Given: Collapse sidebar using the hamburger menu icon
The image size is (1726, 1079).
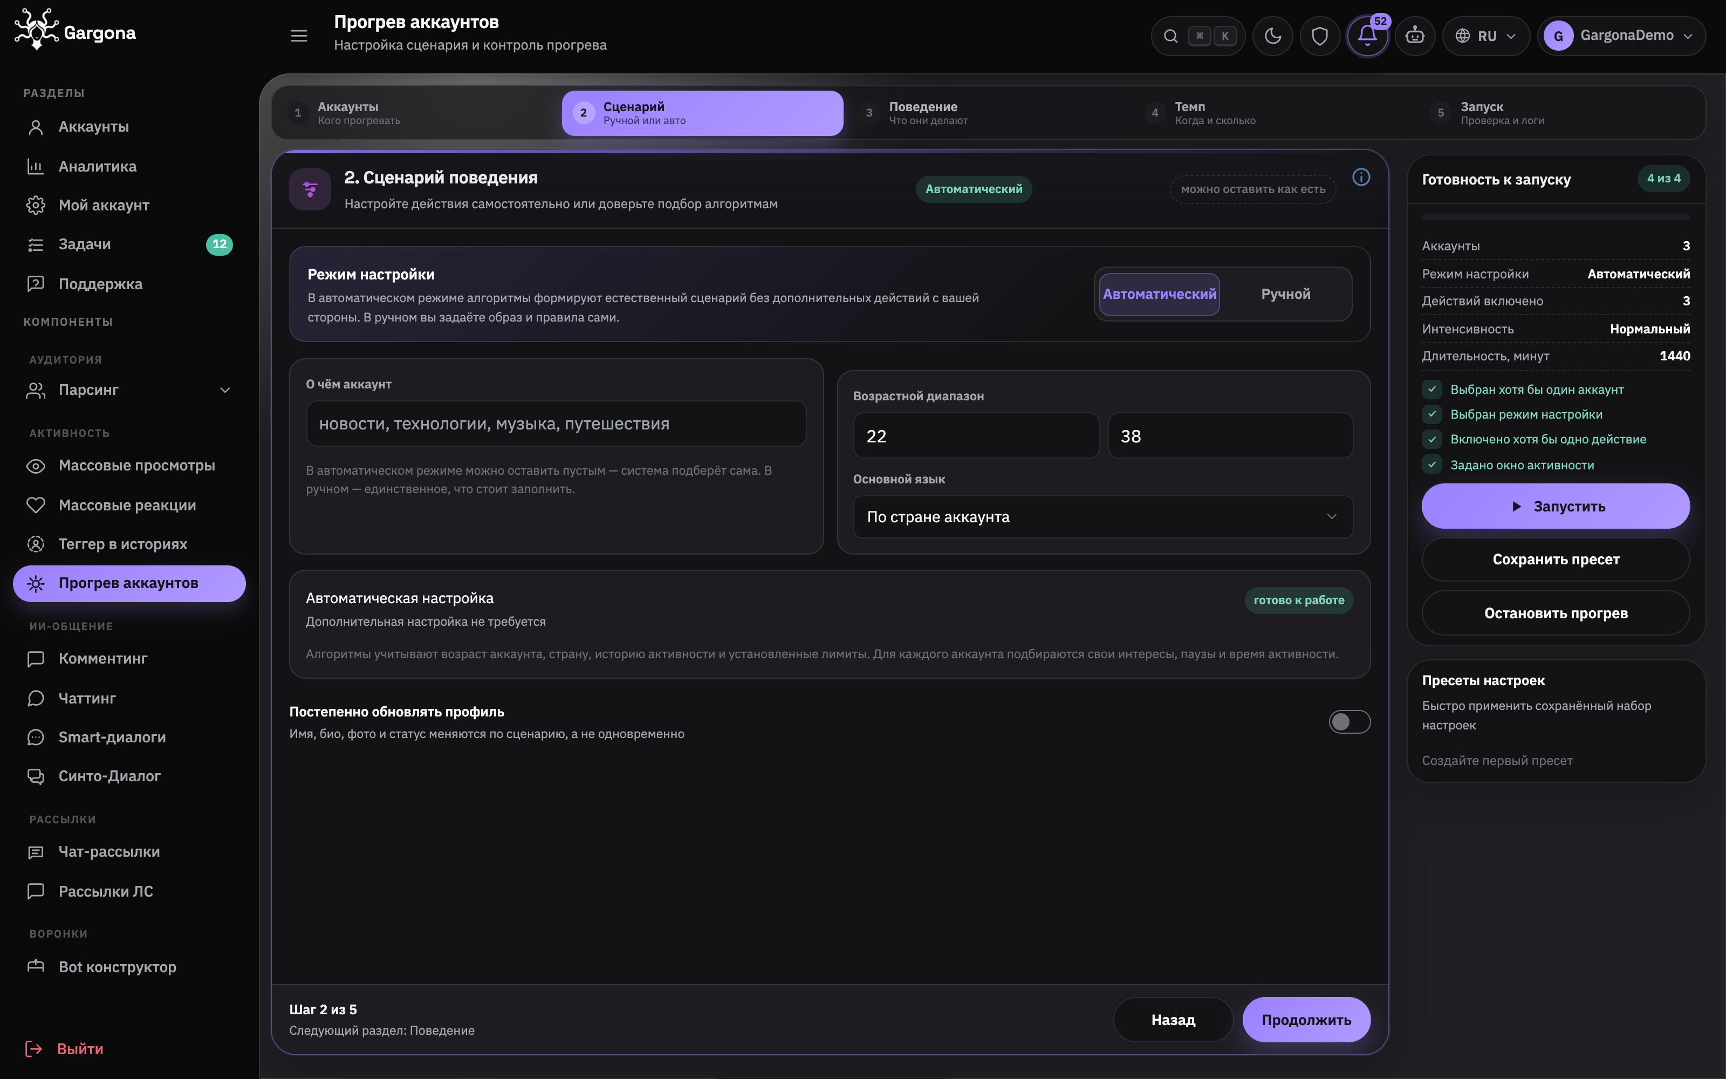Looking at the screenshot, I should [299, 36].
